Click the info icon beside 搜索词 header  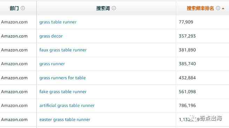(x=114, y=8)
